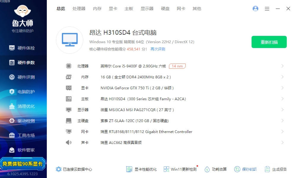Click the Win11 update check icon

point(167,169)
